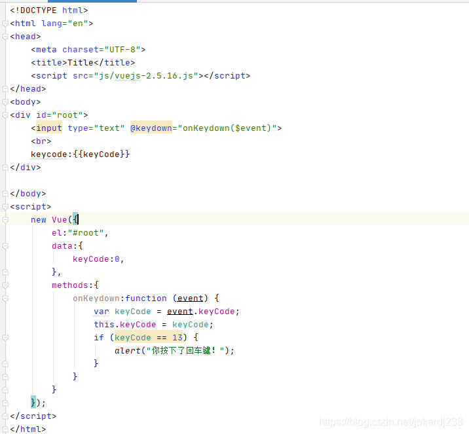Click the id="root" attribute
Image resolution: width=469 pixels, height=434 pixels.
coord(60,115)
